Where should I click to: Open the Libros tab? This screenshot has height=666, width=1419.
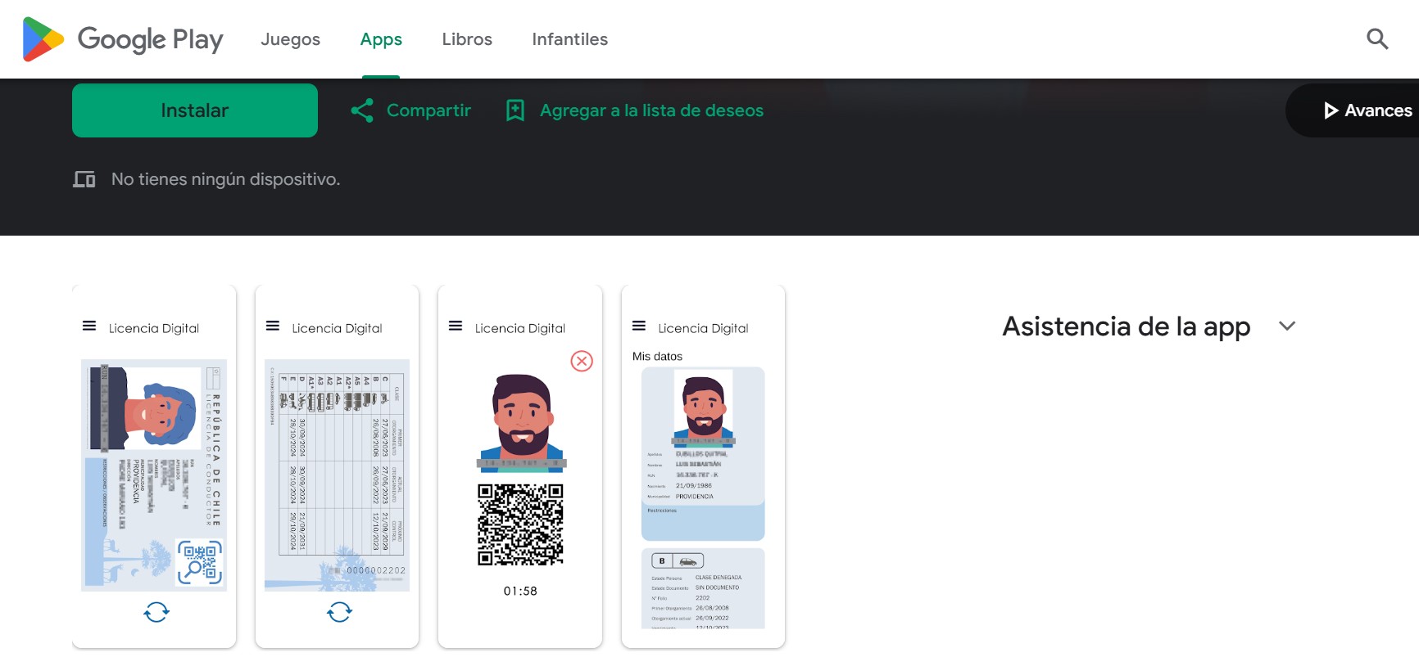click(467, 39)
